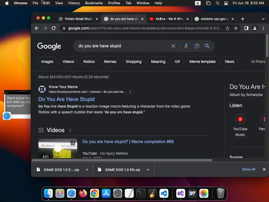Share this page via the share icon
Screen dimensions: 269x202
[227, 28]
